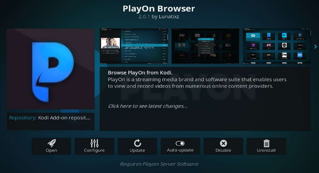The image size is (319, 173).
Task: View second screenshot with context menu
Action: [205, 46]
